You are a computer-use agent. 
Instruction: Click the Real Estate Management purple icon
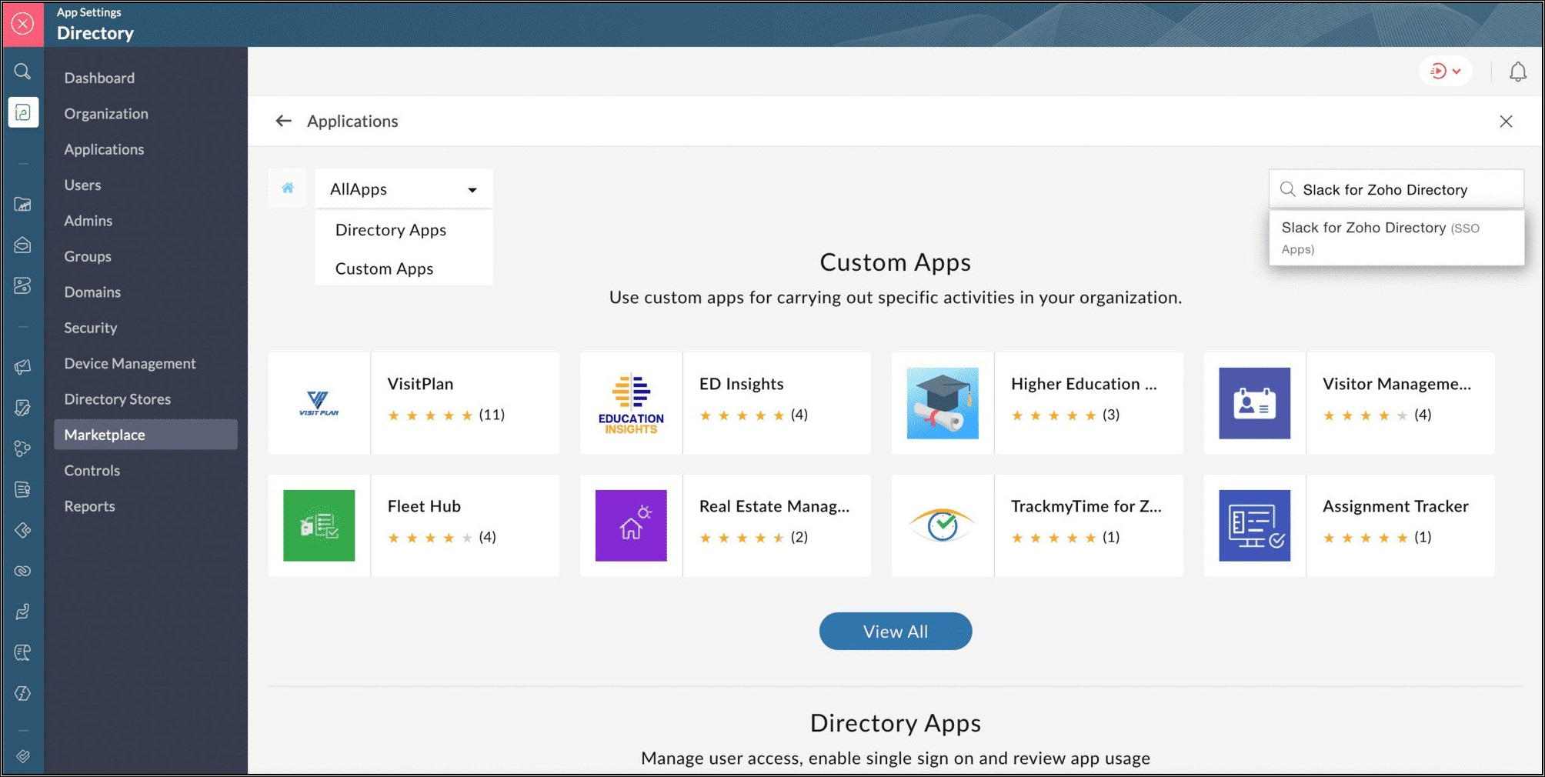pos(631,525)
